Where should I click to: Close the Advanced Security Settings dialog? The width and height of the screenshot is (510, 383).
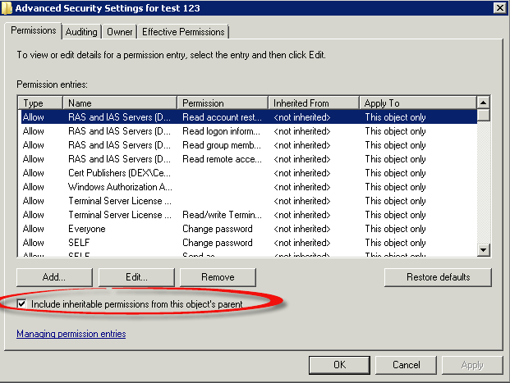point(499,7)
